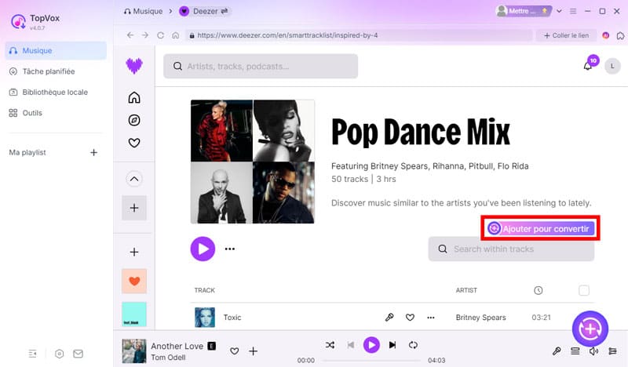Add new playlist next to Ma playlist
Viewport: 628px width, 367px height.
point(93,152)
